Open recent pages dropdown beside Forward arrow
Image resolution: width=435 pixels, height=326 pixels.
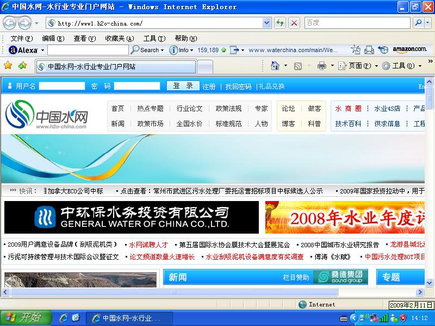(36, 23)
